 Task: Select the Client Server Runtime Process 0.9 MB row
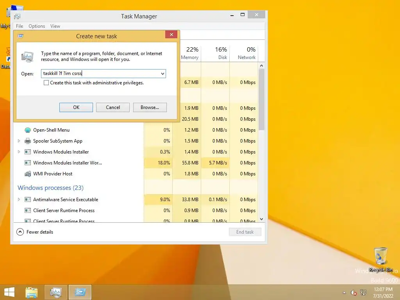tap(136, 211)
